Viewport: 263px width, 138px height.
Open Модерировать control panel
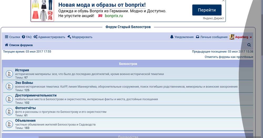point(80,37)
